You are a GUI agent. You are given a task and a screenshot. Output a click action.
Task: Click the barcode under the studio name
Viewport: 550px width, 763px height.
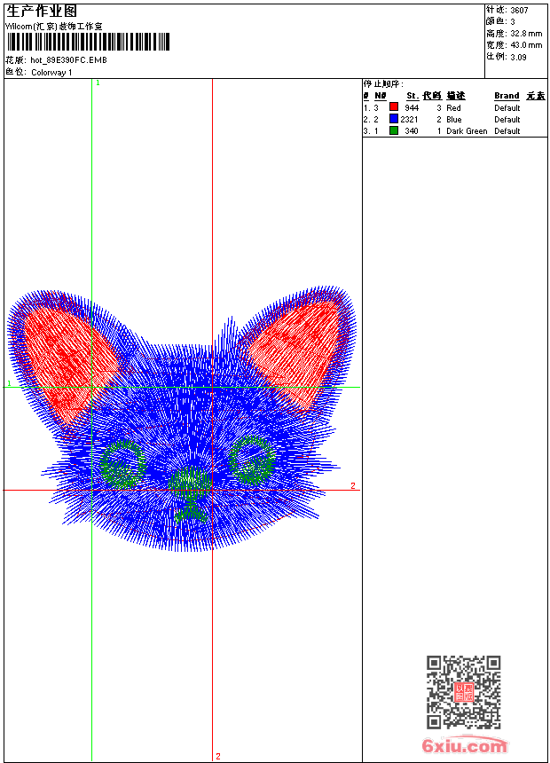pos(88,42)
